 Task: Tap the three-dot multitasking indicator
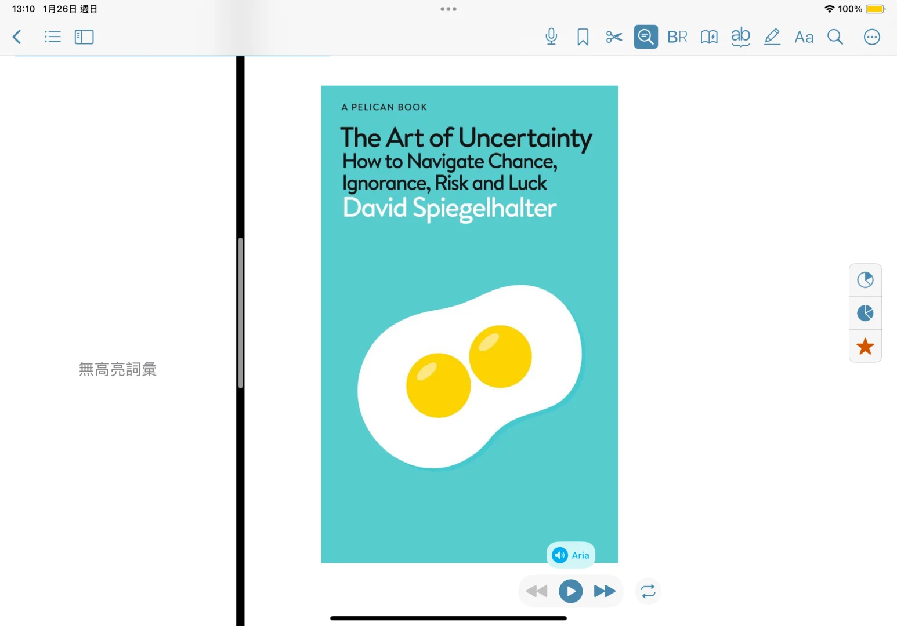click(x=448, y=9)
